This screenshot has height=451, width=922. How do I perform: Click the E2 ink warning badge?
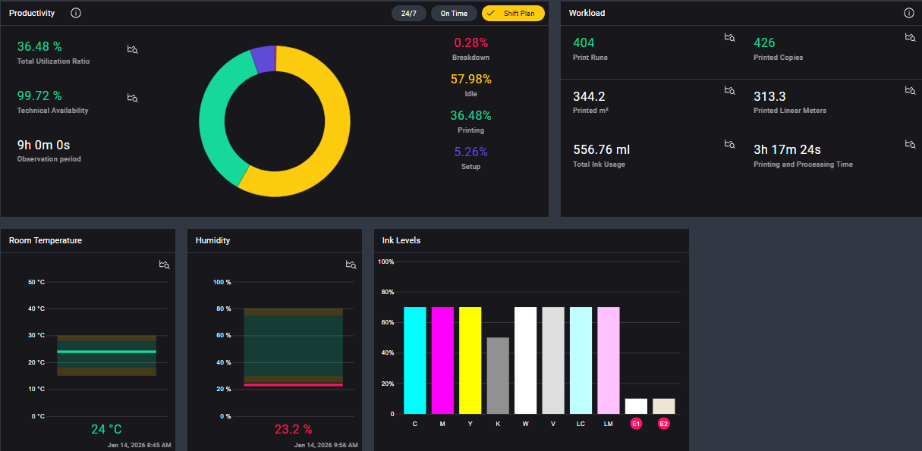point(664,424)
